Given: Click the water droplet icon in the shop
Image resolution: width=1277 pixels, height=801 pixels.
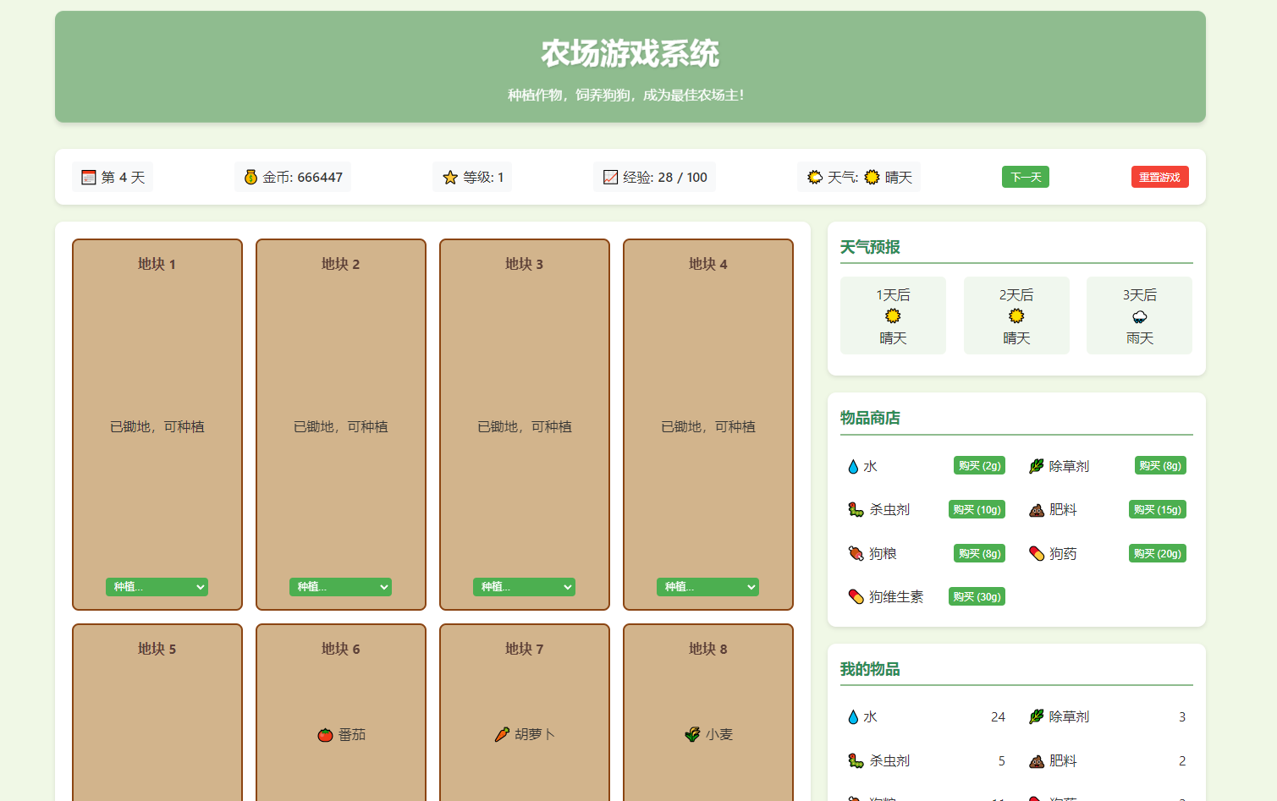Looking at the screenshot, I should click(852, 465).
